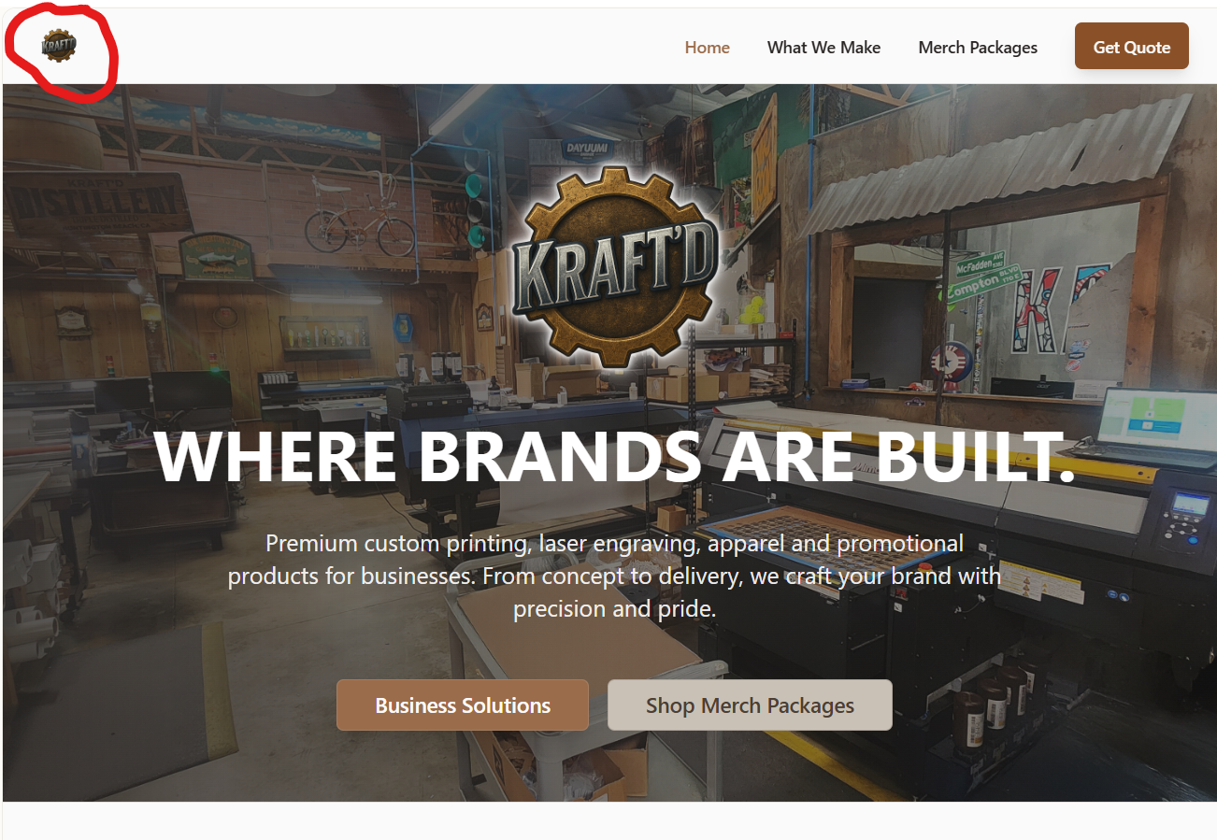Click the WHERE BRANDS ARE BUILT headline
1217x840 pixels.
[615, 457]
